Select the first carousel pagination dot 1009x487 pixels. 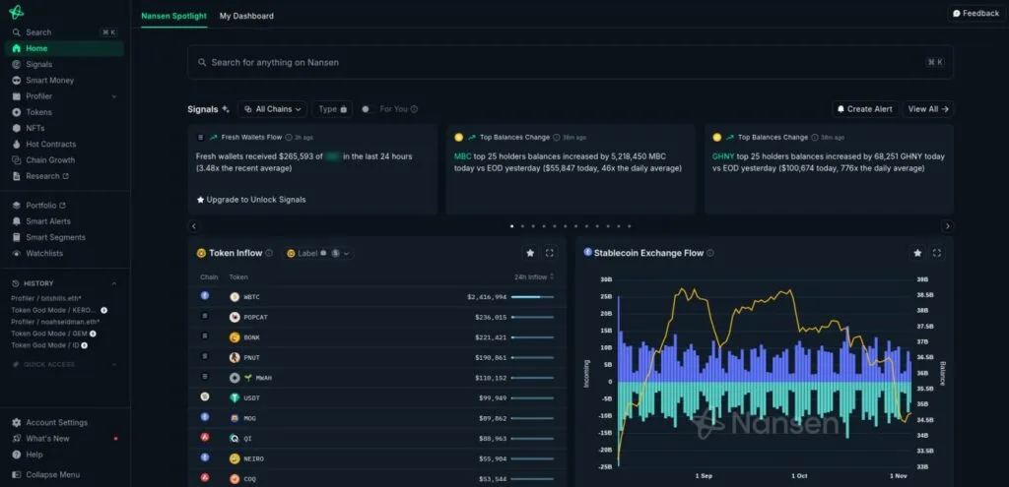(511, 226)
